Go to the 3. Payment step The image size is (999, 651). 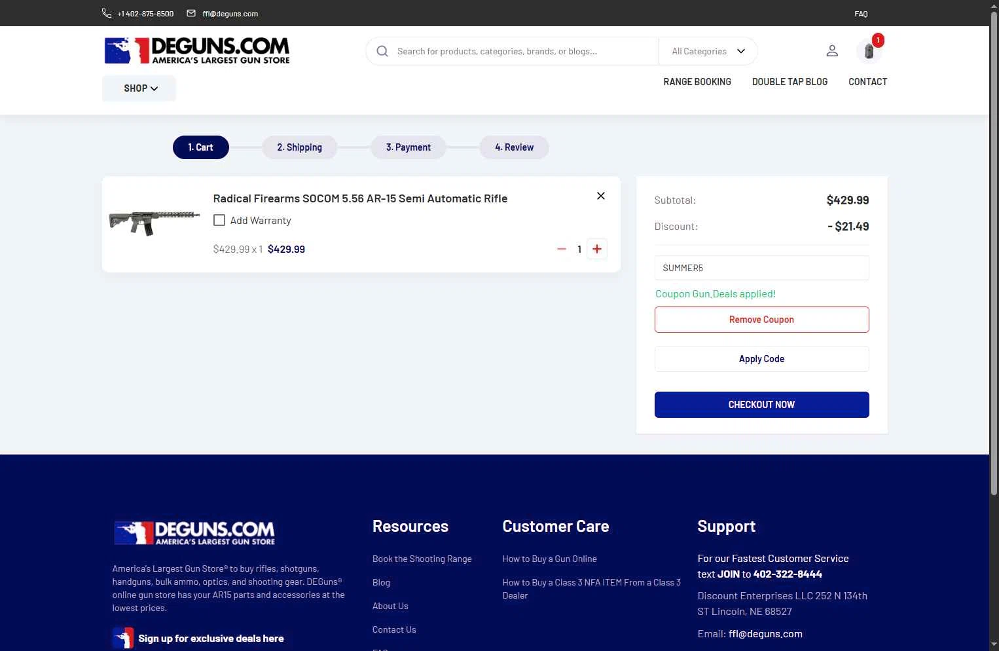409,147
